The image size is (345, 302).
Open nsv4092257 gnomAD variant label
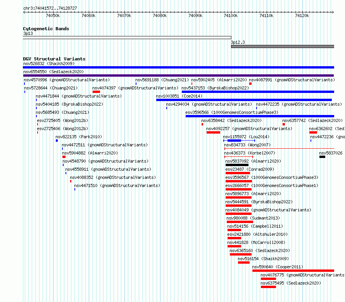point(249,129)
